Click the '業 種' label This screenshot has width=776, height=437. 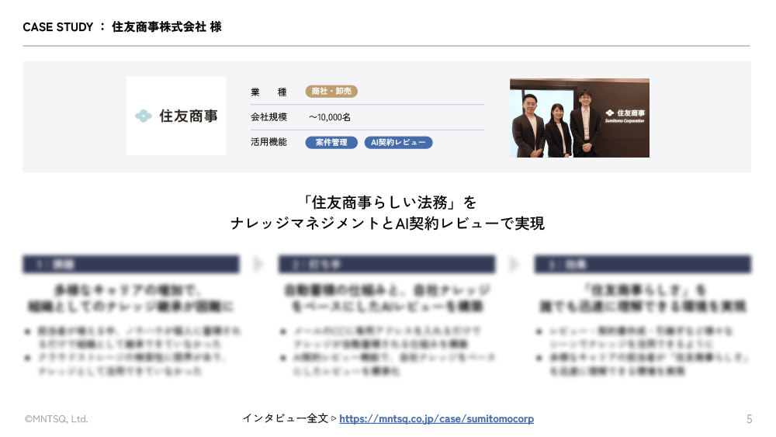pos(268,92)
